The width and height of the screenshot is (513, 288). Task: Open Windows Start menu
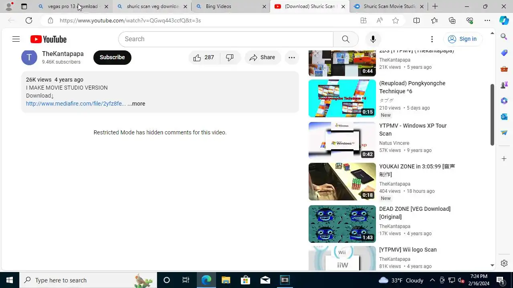(x=10, y=280)
